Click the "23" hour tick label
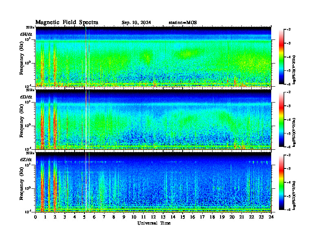Image resolution: width=323 pixels, height=249 pixels. 261,217
